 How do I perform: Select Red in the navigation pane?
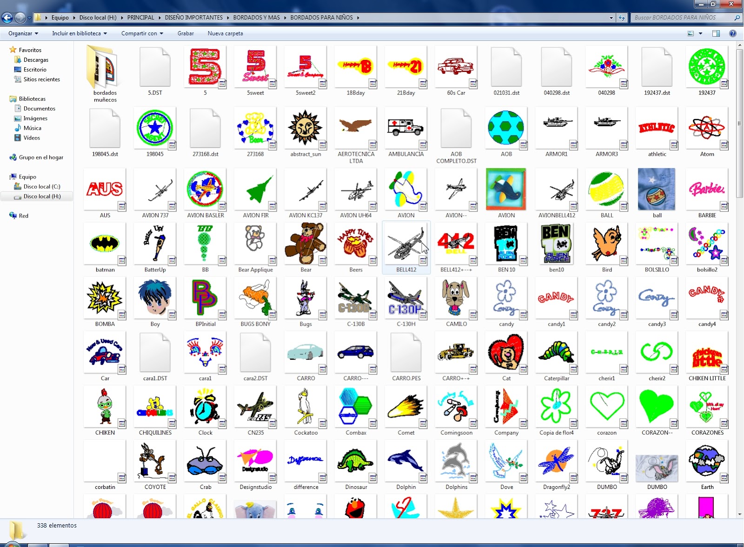24,216
